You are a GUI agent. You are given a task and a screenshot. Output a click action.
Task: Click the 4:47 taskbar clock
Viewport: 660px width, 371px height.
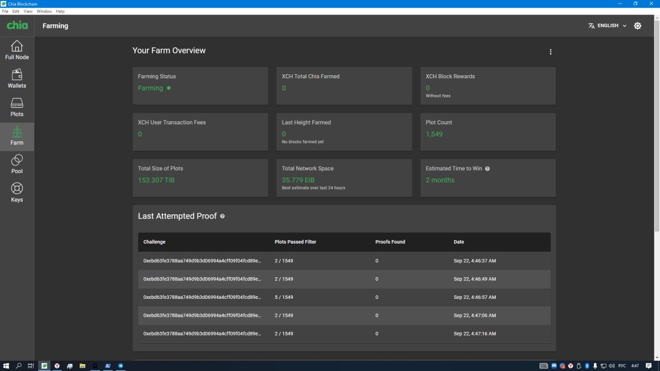pos(635,366)
